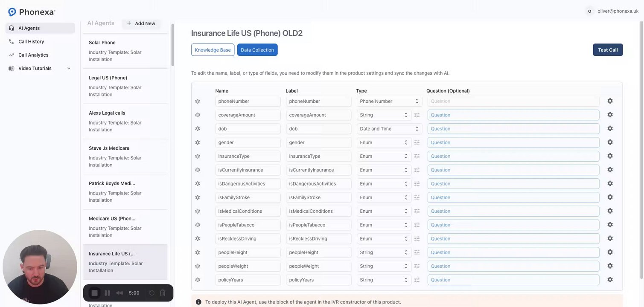Go to Call History in sidebar
Viewport: 644px width, 307px height.
coord(31,42)
